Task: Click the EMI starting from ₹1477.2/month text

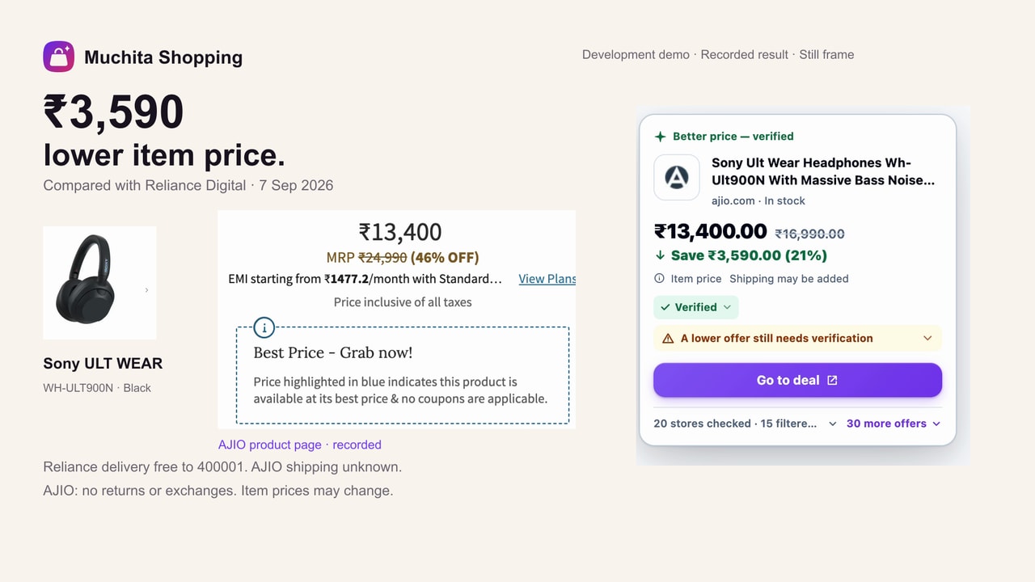Action: pyautogui.click(x=365, y=279)
